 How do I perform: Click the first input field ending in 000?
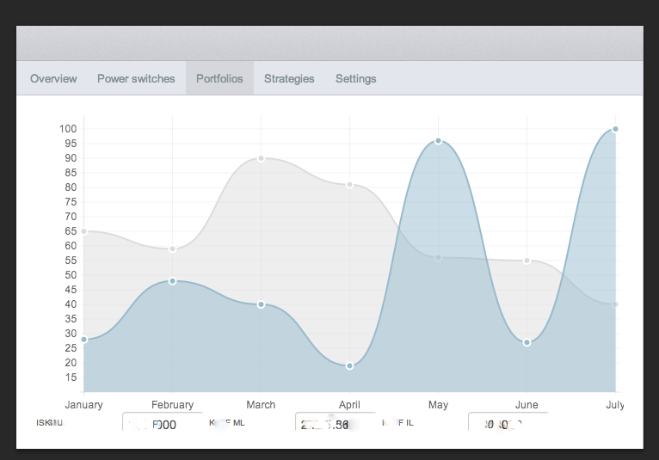162,423
